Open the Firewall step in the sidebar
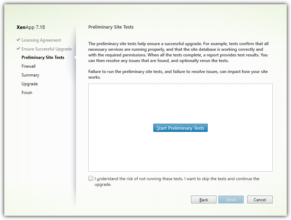This screenshot has width=291, height=220. 29,66
